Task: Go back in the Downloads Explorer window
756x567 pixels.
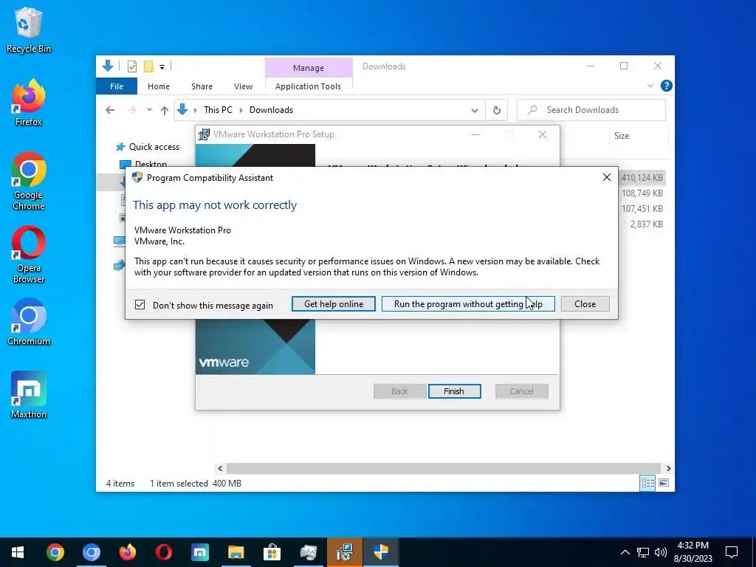Action: (110, 110)
